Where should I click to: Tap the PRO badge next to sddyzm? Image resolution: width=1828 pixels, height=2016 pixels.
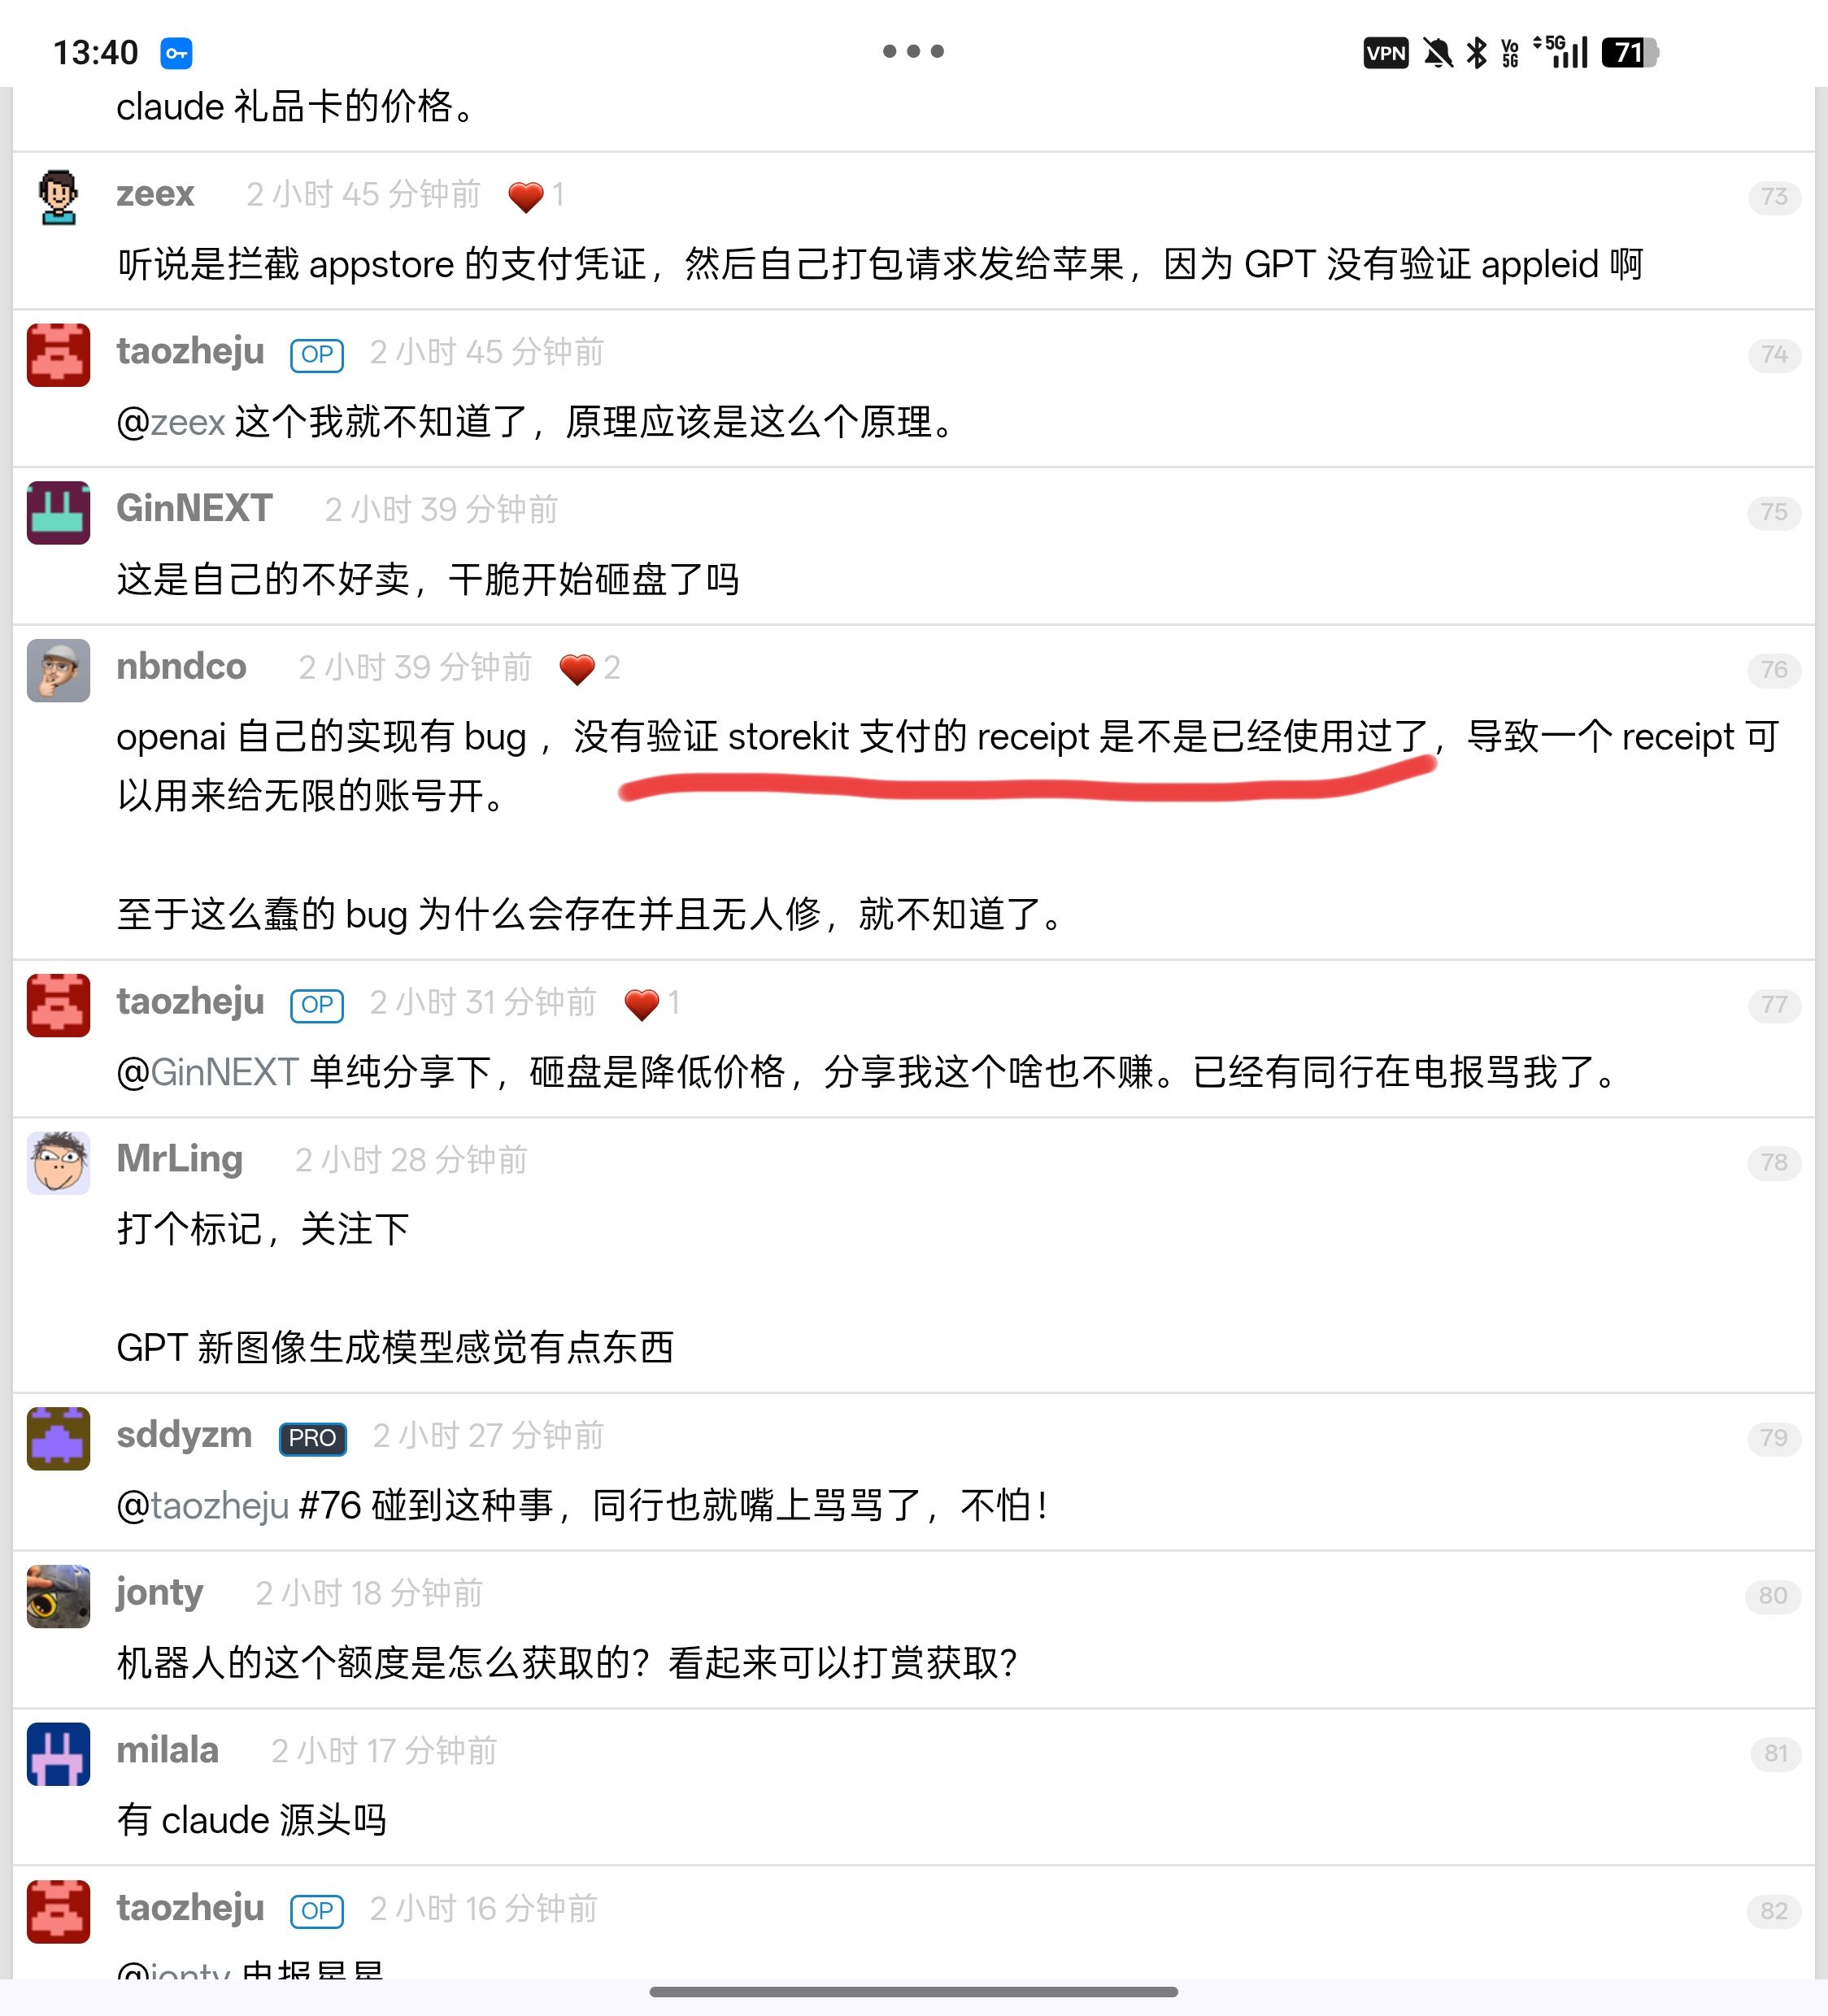(x=312, y=1438)
